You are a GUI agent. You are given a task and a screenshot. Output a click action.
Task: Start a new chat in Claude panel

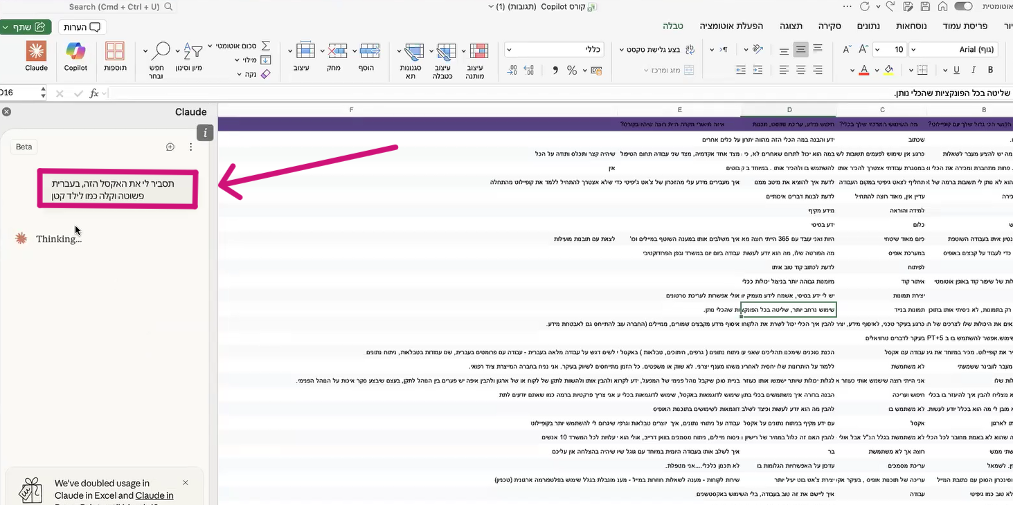click(x=170, y=147)
